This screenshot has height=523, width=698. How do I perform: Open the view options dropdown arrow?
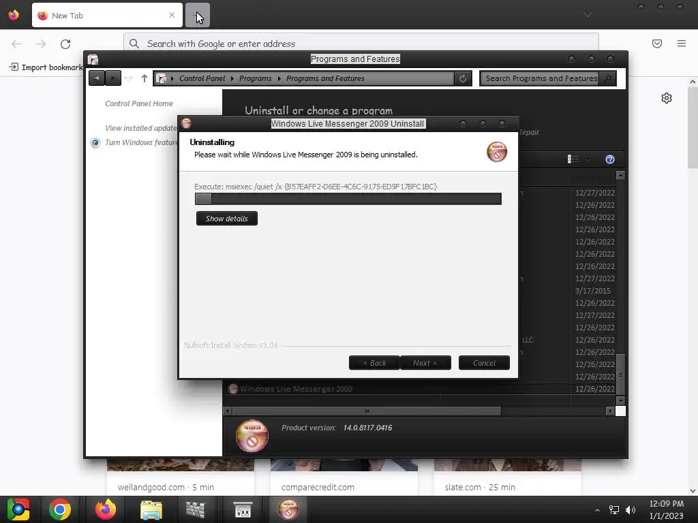coord(588,159)
